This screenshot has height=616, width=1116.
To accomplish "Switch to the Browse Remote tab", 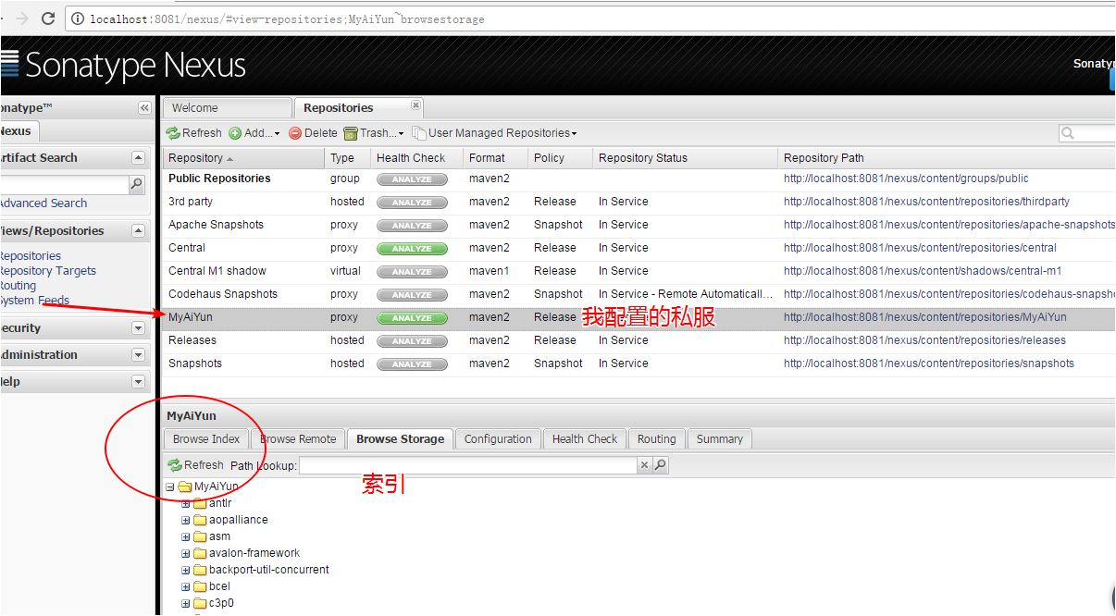I will coord(299,439).
